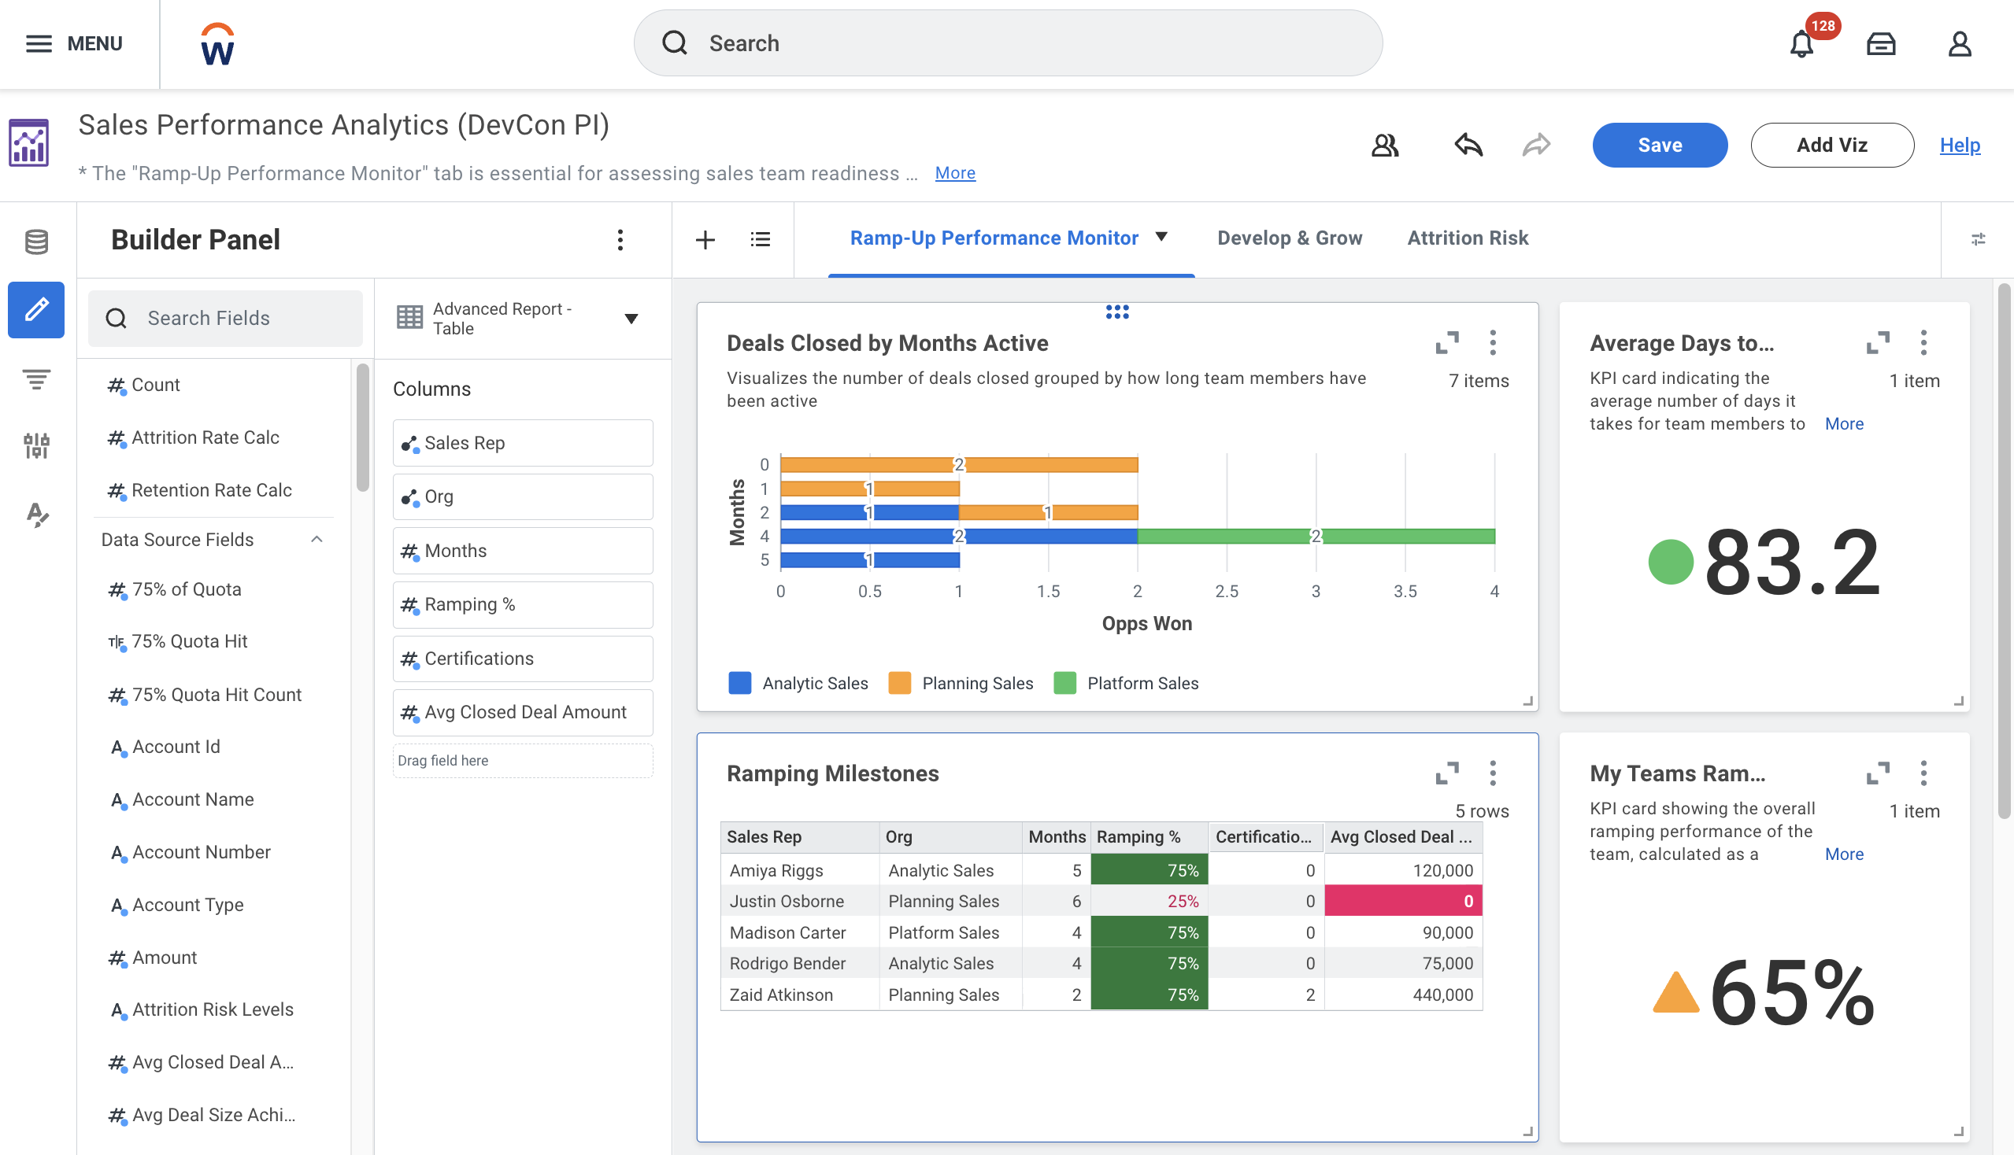This screenshot has width=2014, height=1155.
Task: Open the notifications bell icon
Action: pos(1801,44)
